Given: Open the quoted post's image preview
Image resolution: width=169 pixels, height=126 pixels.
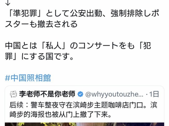Looking at the screenshot, I should (x=84, y=124).
